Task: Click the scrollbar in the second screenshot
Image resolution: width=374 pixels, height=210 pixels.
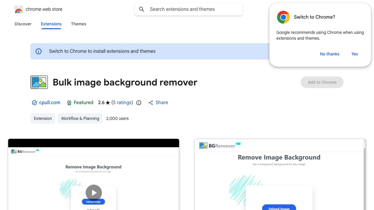Action: point(364,174)
